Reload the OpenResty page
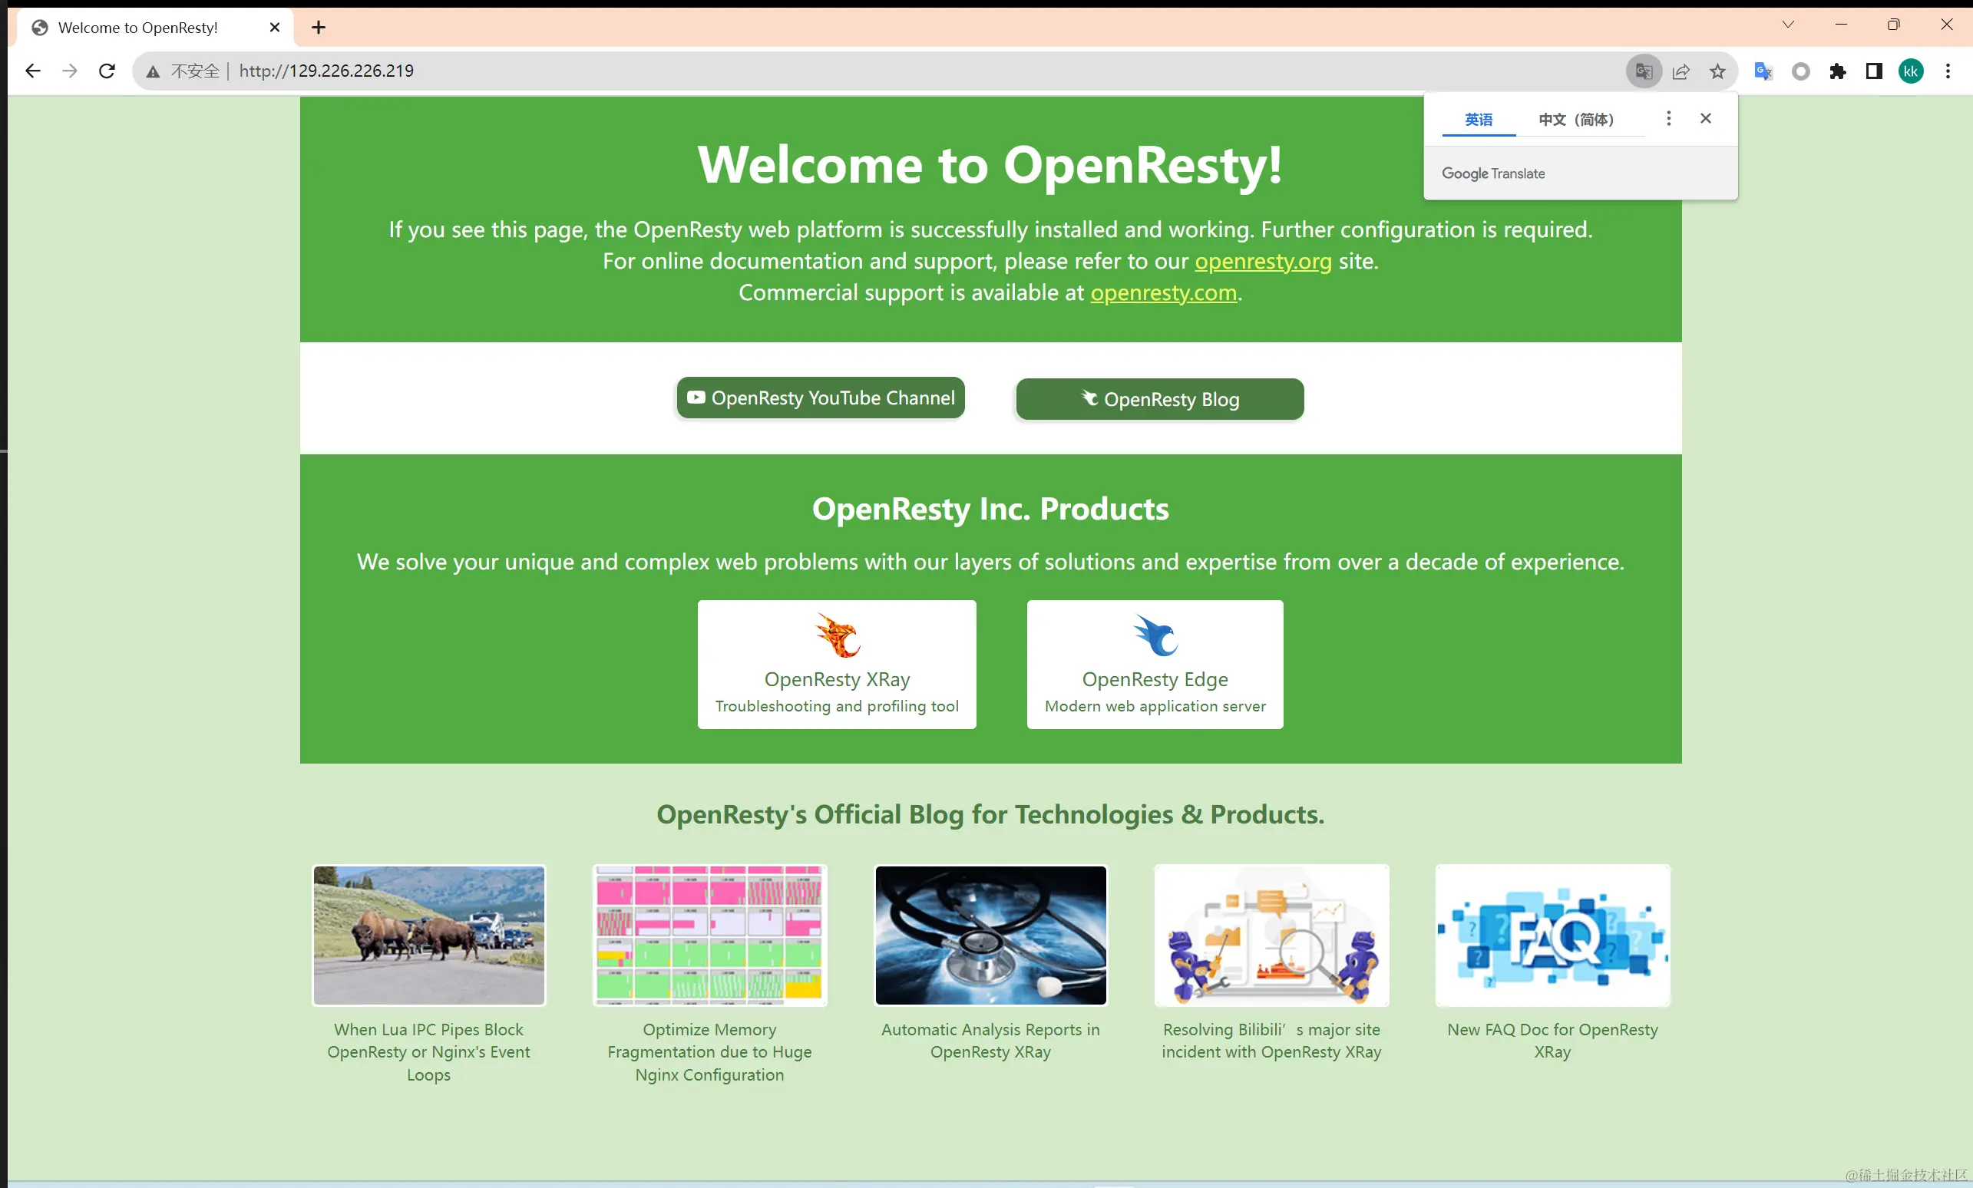The width and height of the screenshot is (1973, 1188). 107,71
